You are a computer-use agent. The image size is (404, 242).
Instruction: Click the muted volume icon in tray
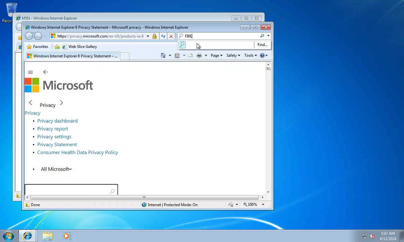point(372,236)
